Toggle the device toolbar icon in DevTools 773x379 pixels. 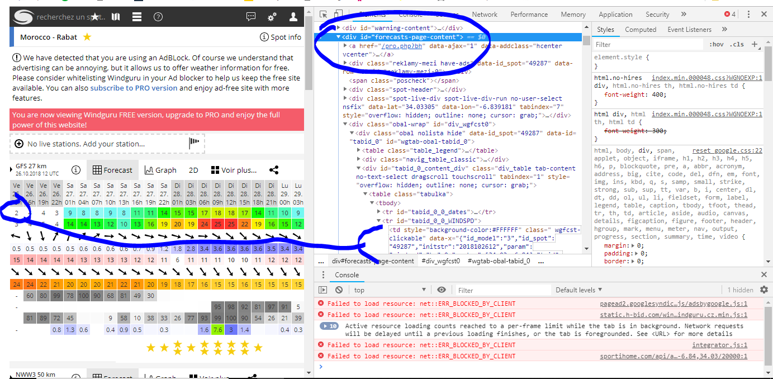tap(338, 14)
